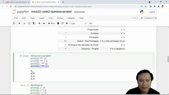Open the Insert menu
Screen dimensions: 169x95
coord(42,18)
